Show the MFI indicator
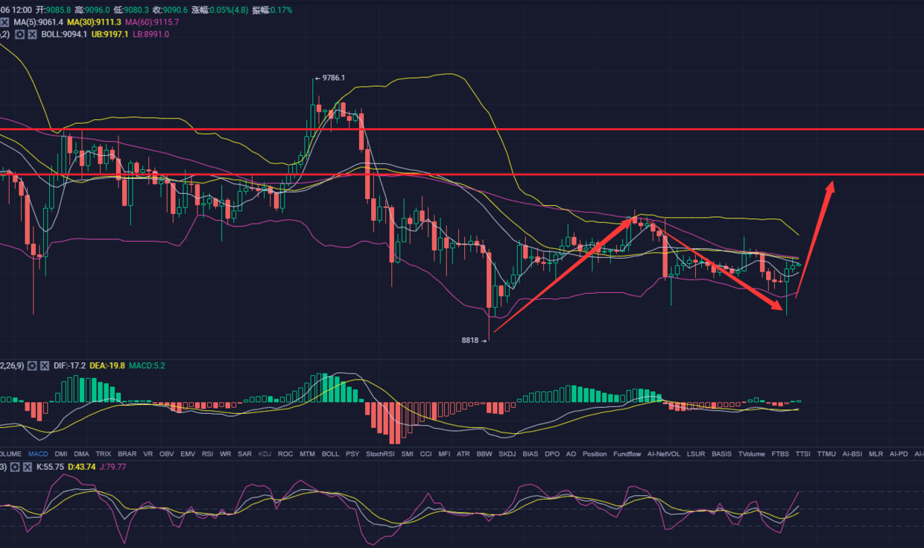This screenshot has height=548, width=924. point(444,453)
